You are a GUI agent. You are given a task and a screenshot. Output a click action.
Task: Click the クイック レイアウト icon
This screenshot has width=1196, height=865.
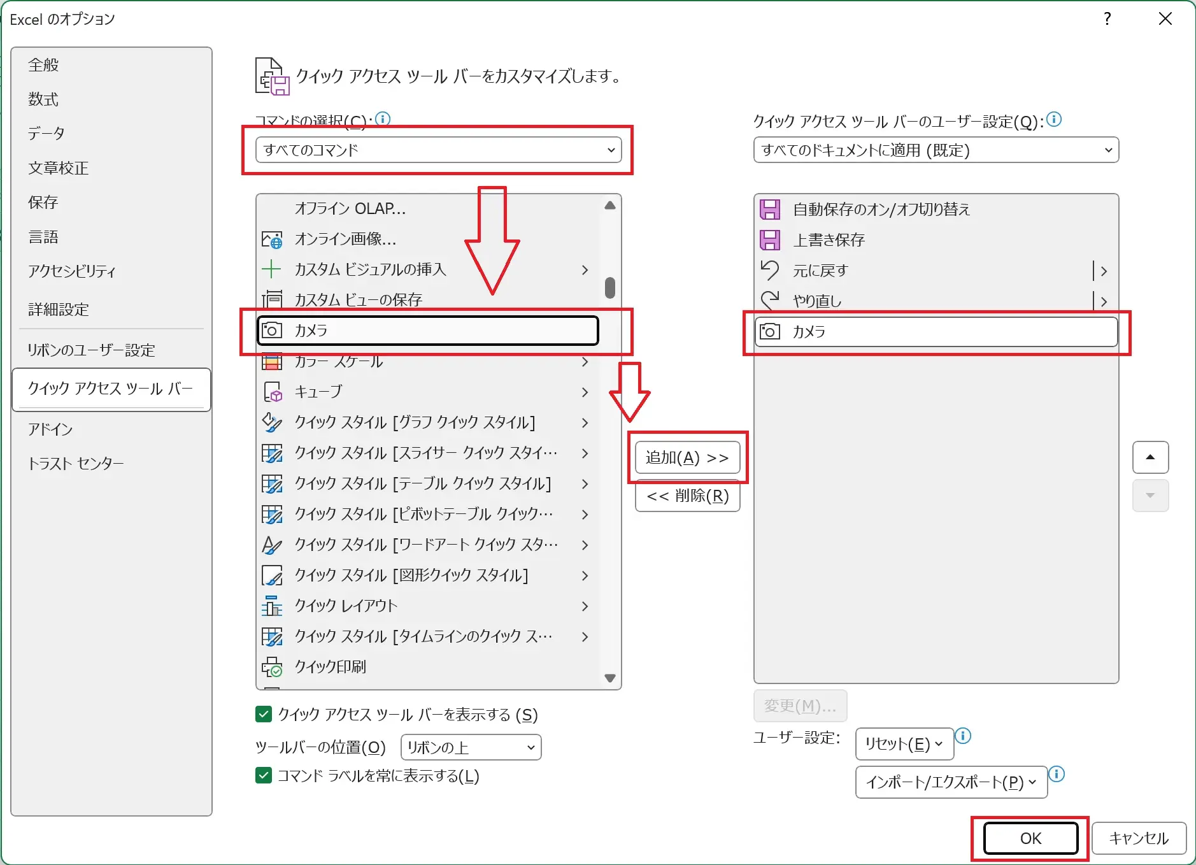point(272,606)
